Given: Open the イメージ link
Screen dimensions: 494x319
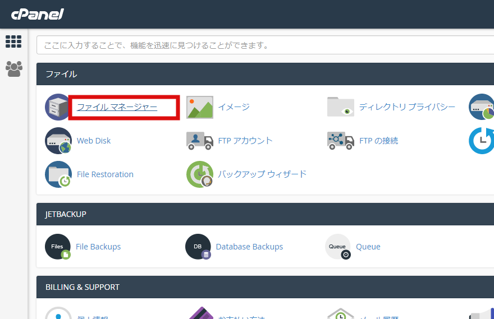Looking at the screenshot, I should (x=234, y=107).
